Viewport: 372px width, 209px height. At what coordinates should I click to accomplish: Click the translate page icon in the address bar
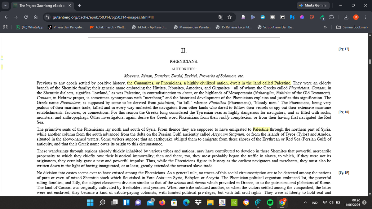(x=220, y=17)
